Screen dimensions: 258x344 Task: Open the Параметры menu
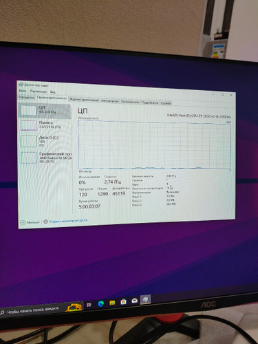38,92
